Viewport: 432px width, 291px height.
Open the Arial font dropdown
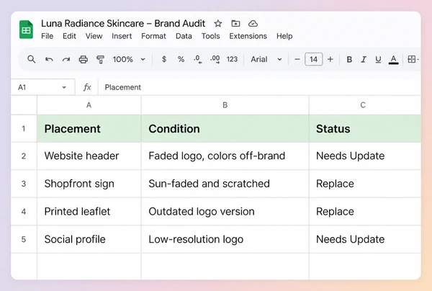coord(266,59)
